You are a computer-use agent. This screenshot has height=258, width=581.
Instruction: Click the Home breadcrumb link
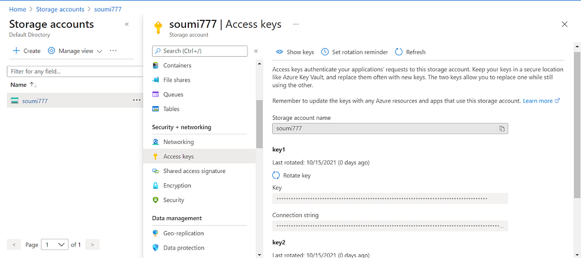pyautogui.click(x=18, y=9)
